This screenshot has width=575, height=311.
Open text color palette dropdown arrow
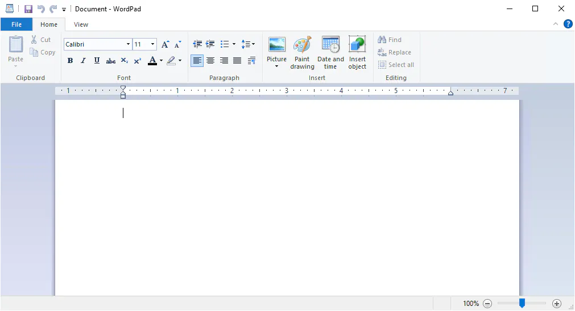(x=161, y=61)
